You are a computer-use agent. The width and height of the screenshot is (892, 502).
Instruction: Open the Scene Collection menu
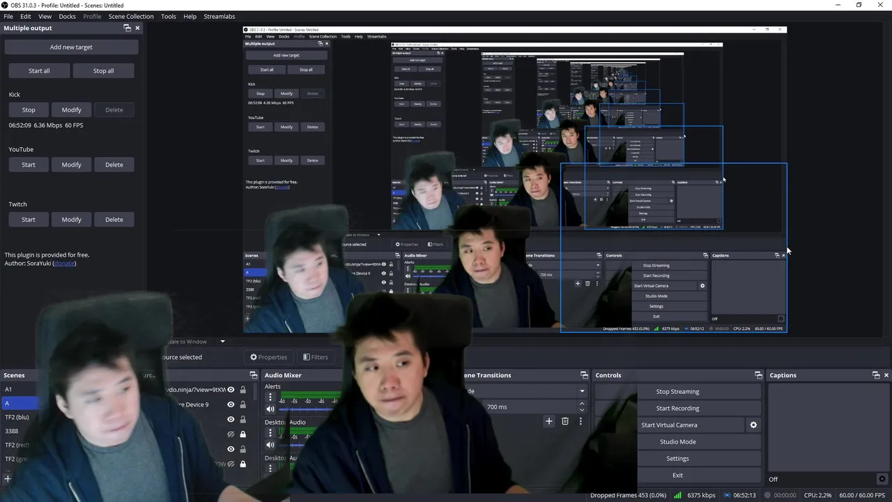click(x=131, y=16)
